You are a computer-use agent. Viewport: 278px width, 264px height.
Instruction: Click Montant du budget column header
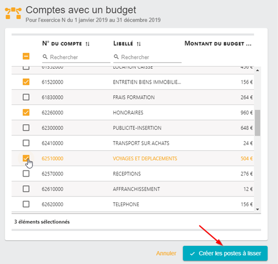(218, 43)
